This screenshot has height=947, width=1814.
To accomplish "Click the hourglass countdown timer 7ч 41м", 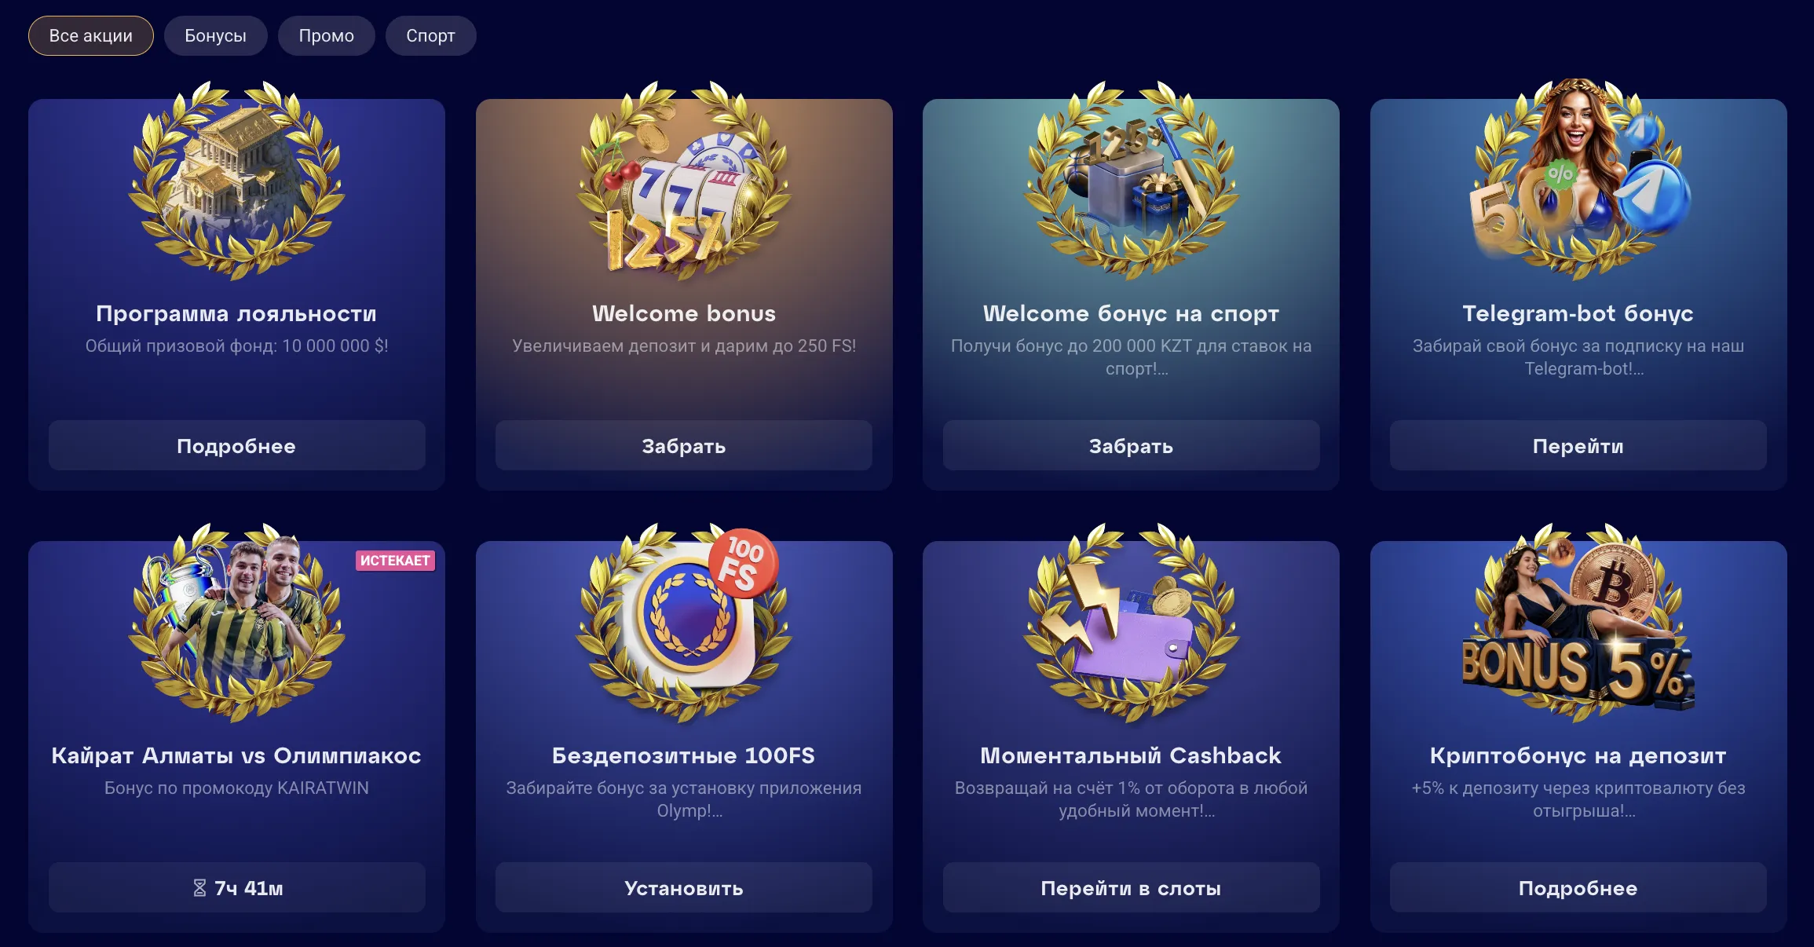I will [x=237, y=887].
